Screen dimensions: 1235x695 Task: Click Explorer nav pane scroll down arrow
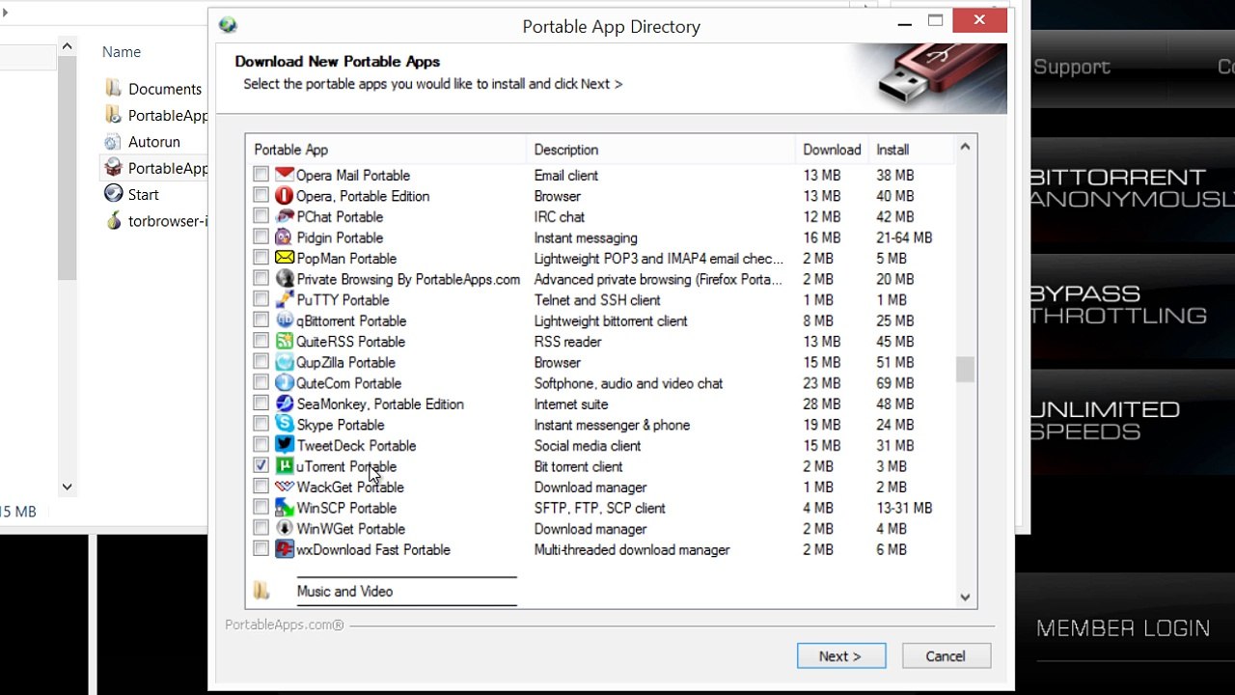(x=67, y=487)
